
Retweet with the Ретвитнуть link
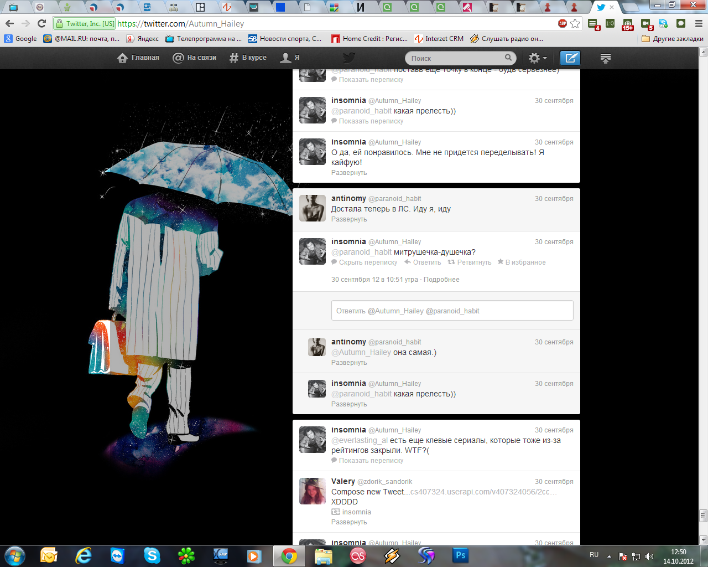[x=470, y=262]
